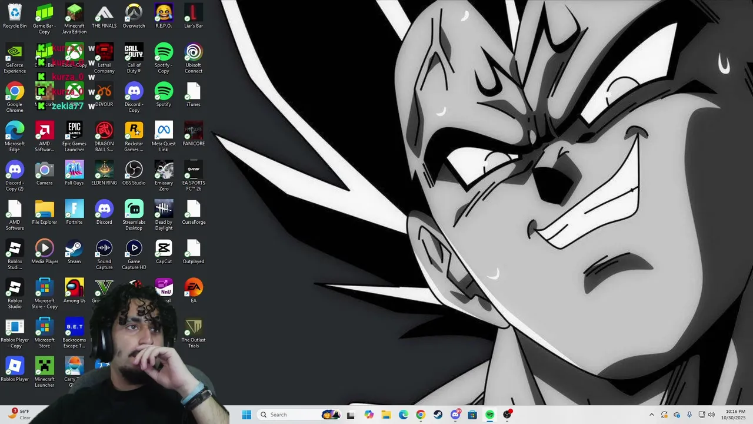Open Microsoft Edge desktop shortcut

point(15,136)
